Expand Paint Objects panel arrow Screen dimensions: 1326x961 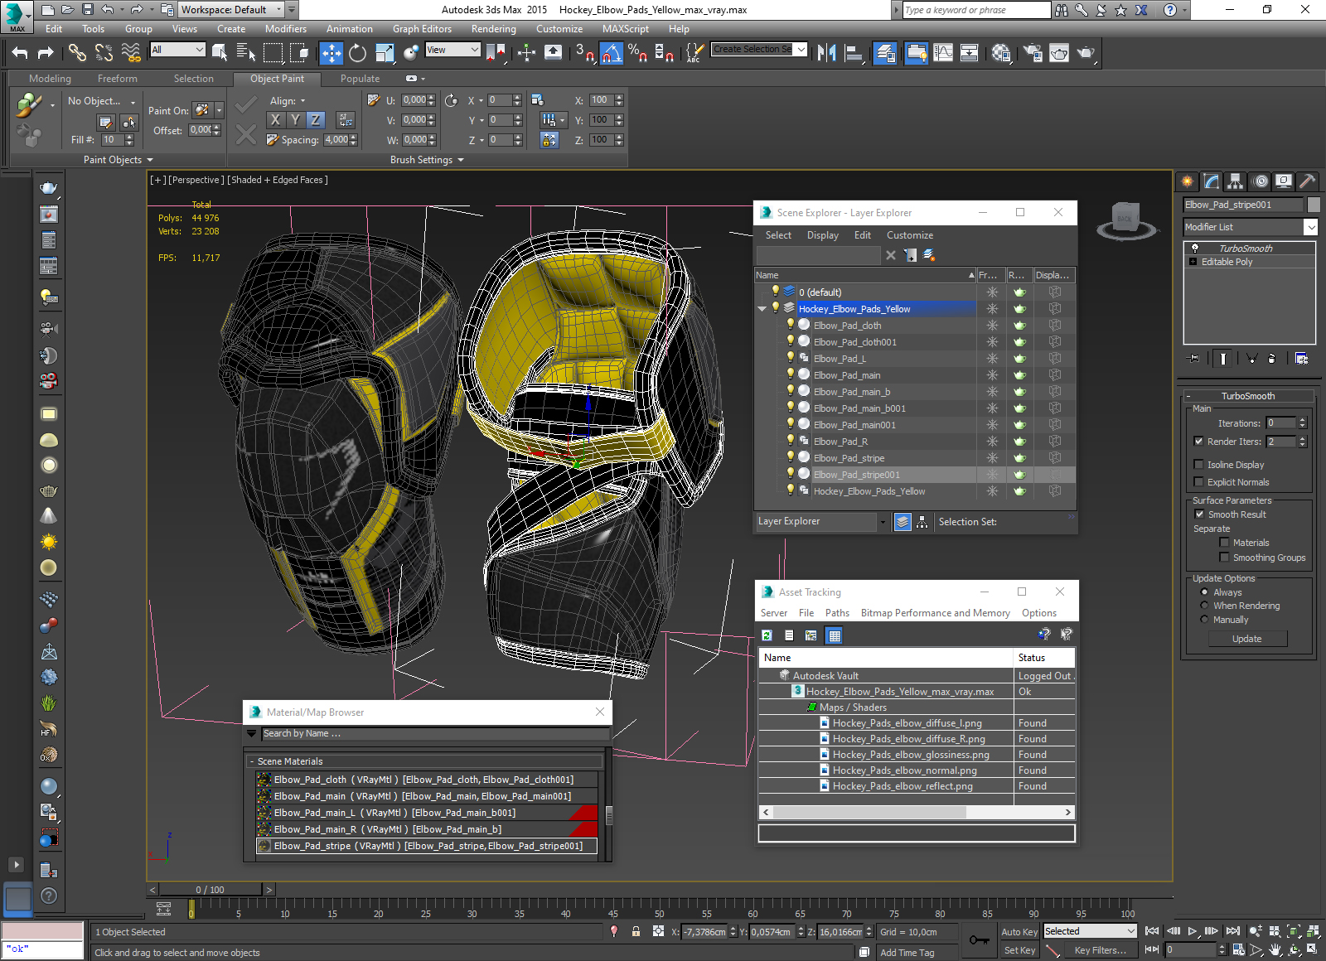(150, 160)
